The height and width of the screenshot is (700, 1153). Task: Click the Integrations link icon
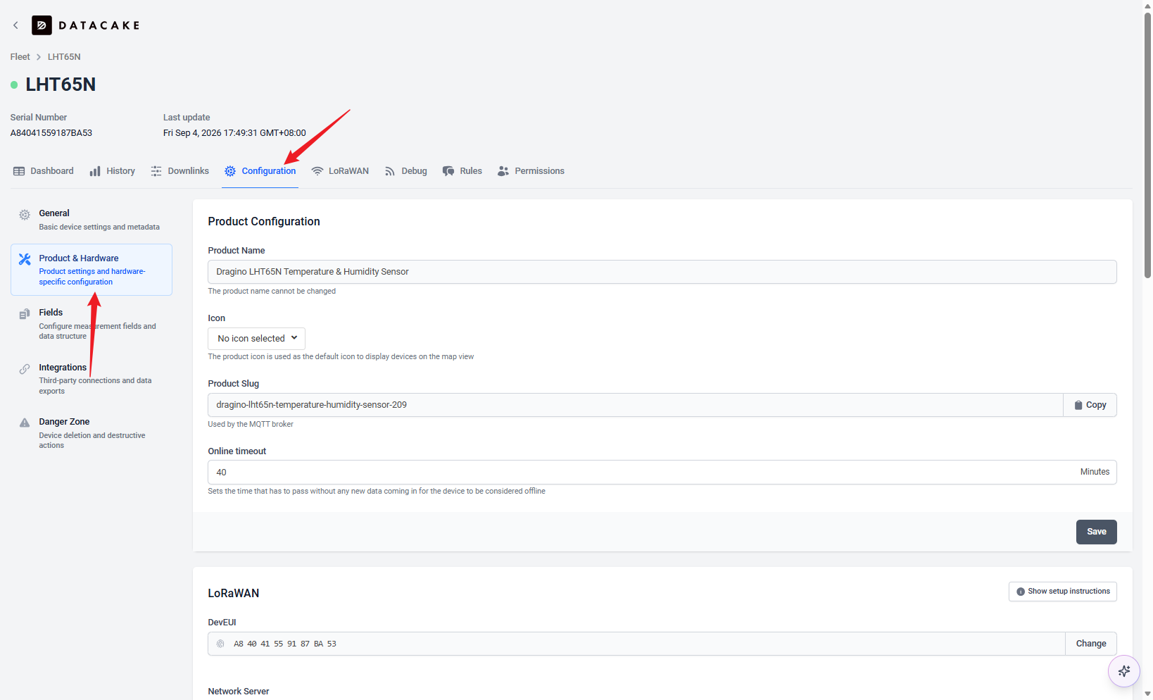tap(25, 369)
